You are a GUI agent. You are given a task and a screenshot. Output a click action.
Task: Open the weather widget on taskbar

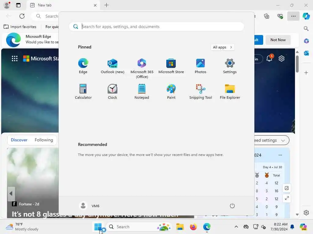(x=22, y=227)
